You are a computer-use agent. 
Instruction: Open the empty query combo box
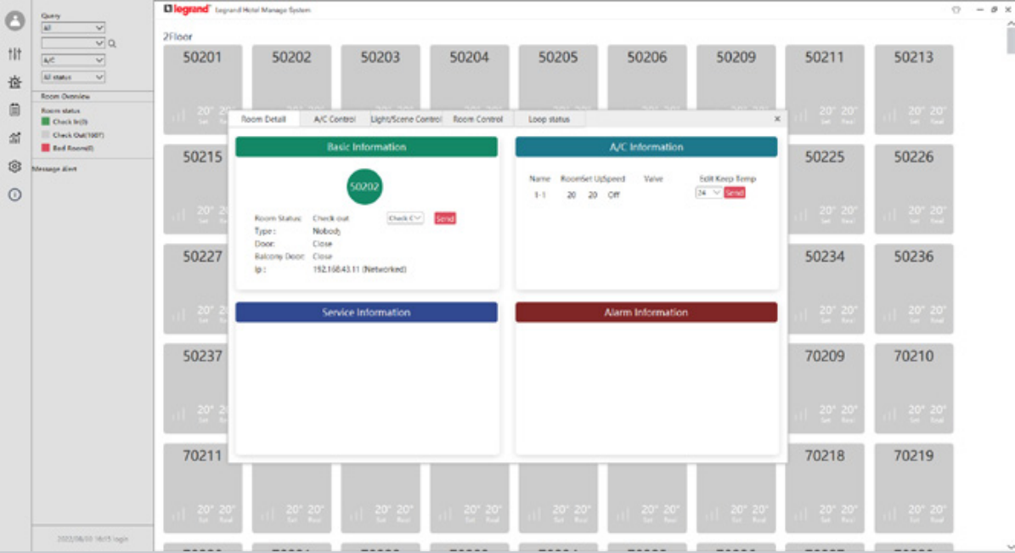[x=72, y=43]
